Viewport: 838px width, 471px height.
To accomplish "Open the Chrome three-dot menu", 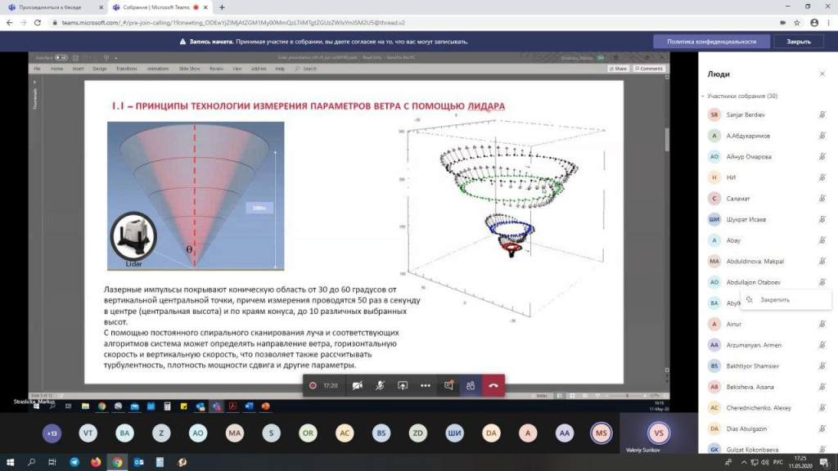I will click(828, 23).
